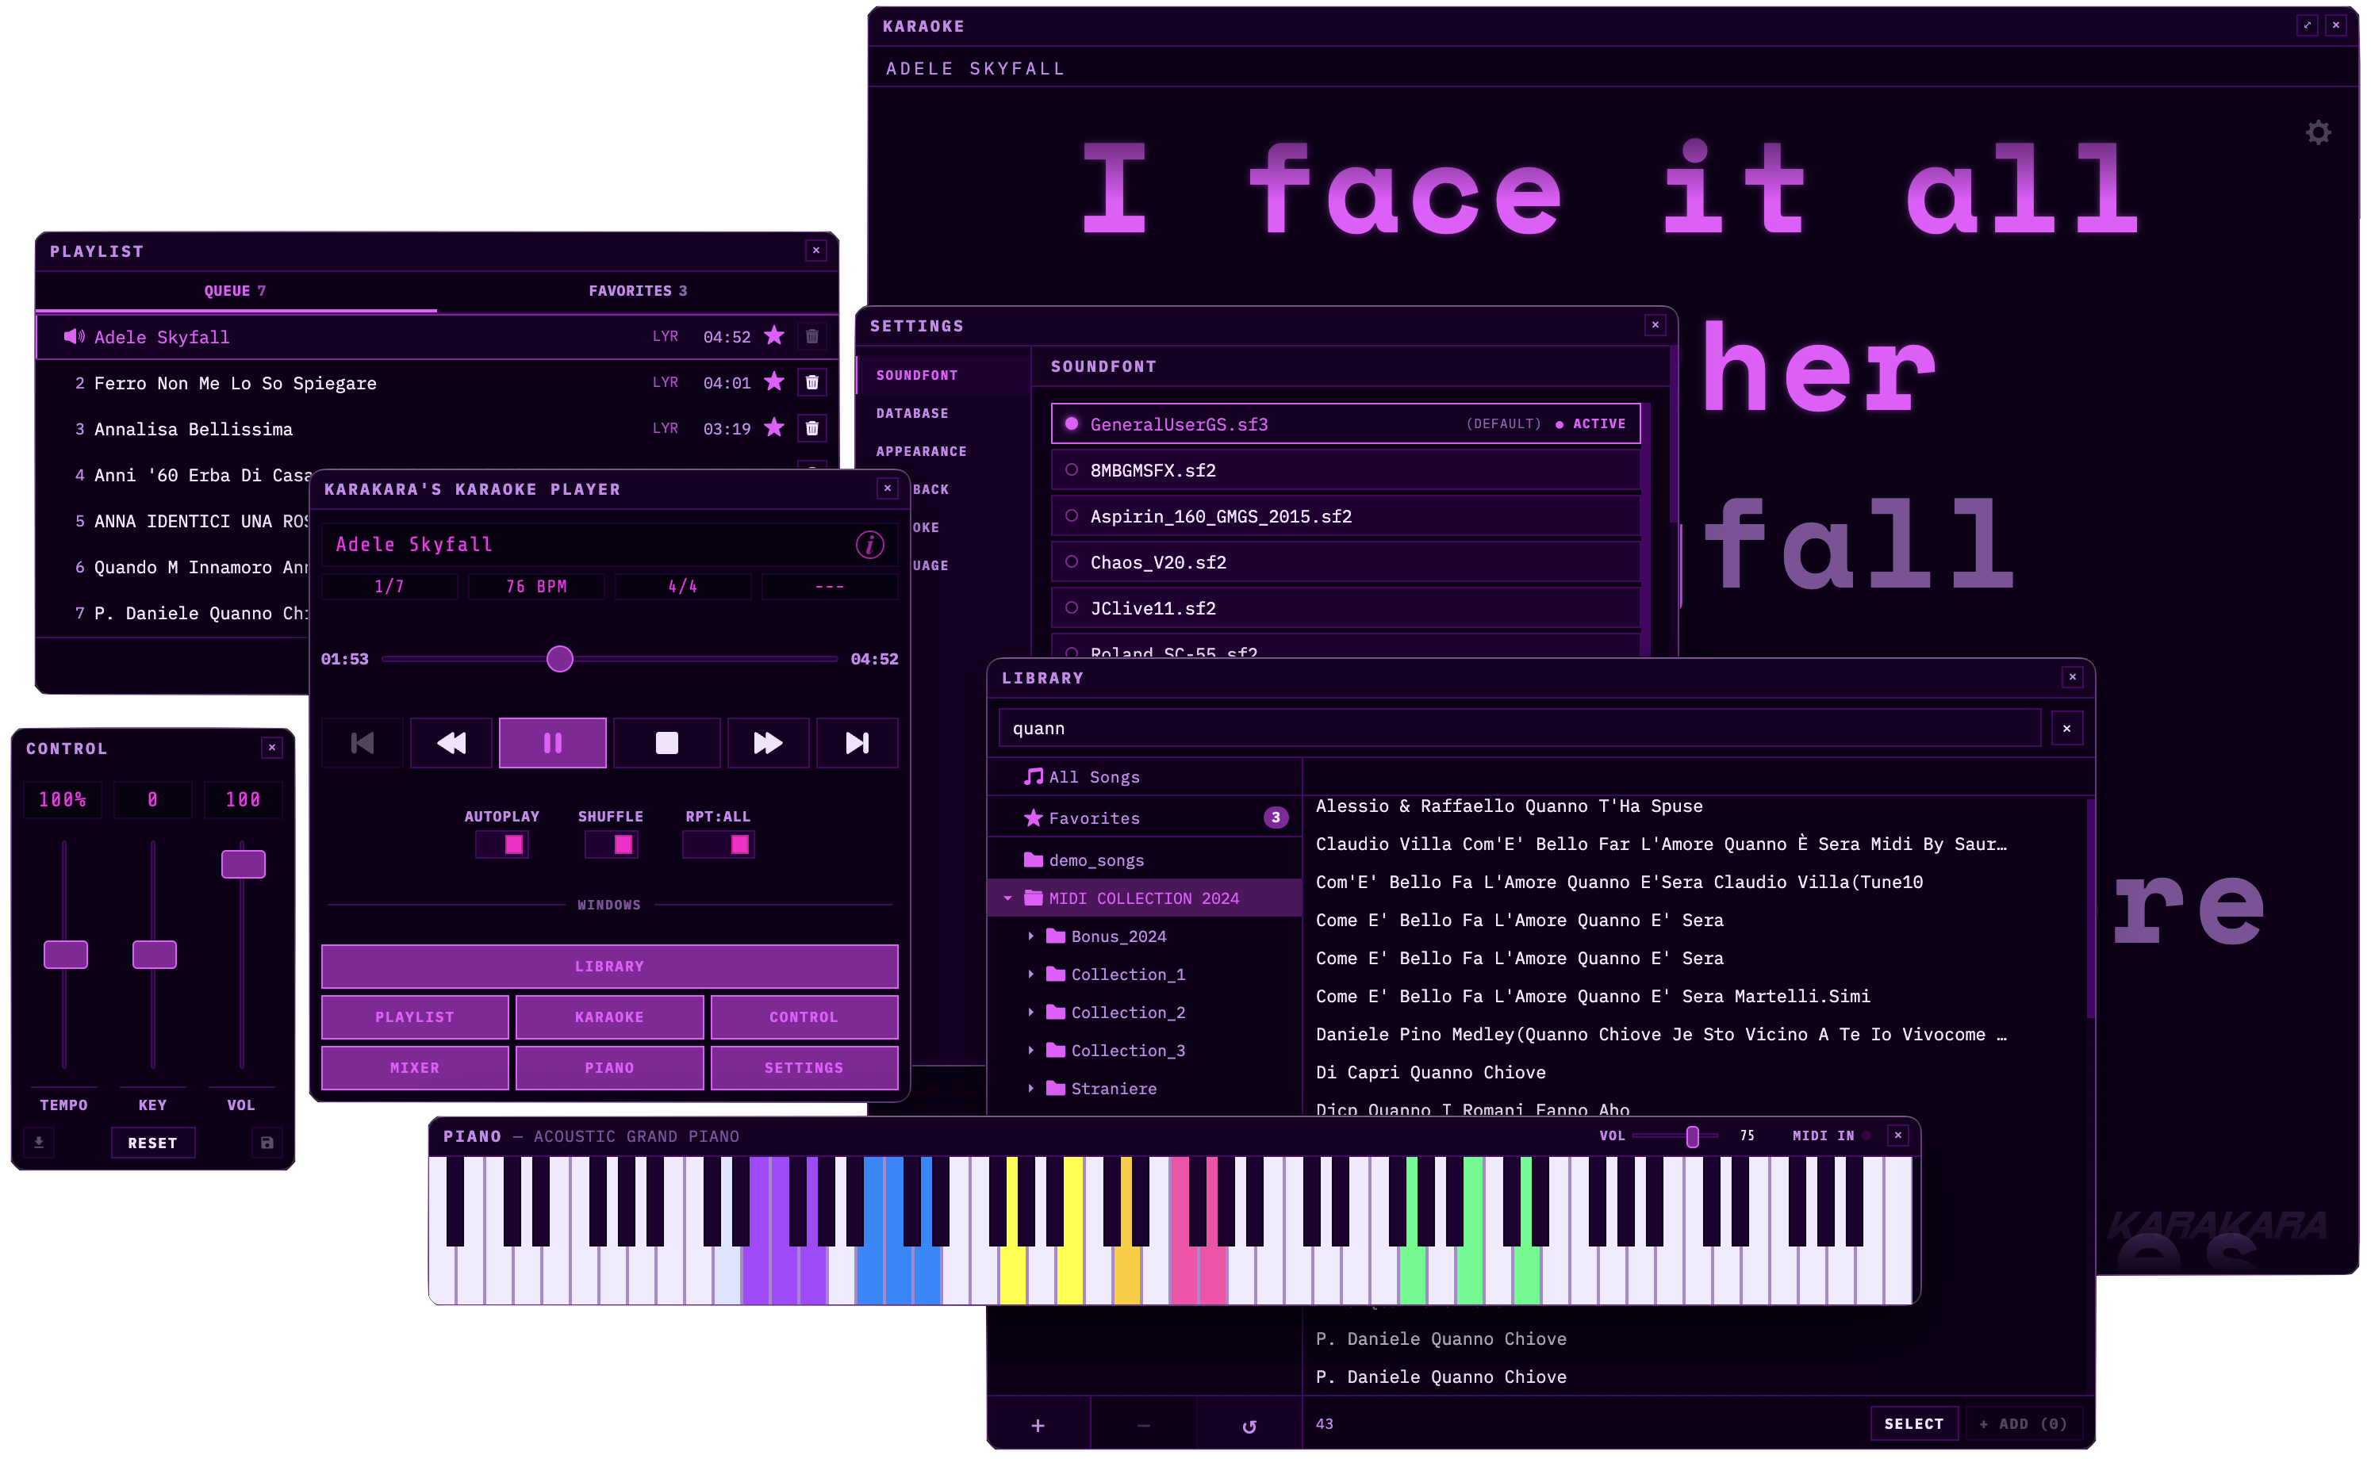Image resolution: width=2371 pixels, height=1459 pixels.
Task: Click the Piano VOL slider handle
Action: [1692, 1137]
